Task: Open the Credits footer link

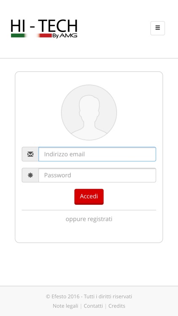Action: [x=117, y=306]
